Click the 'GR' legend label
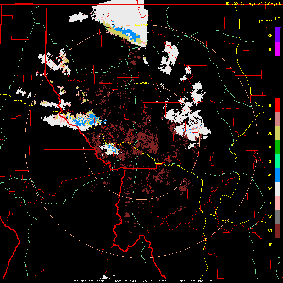 (270, 119)
